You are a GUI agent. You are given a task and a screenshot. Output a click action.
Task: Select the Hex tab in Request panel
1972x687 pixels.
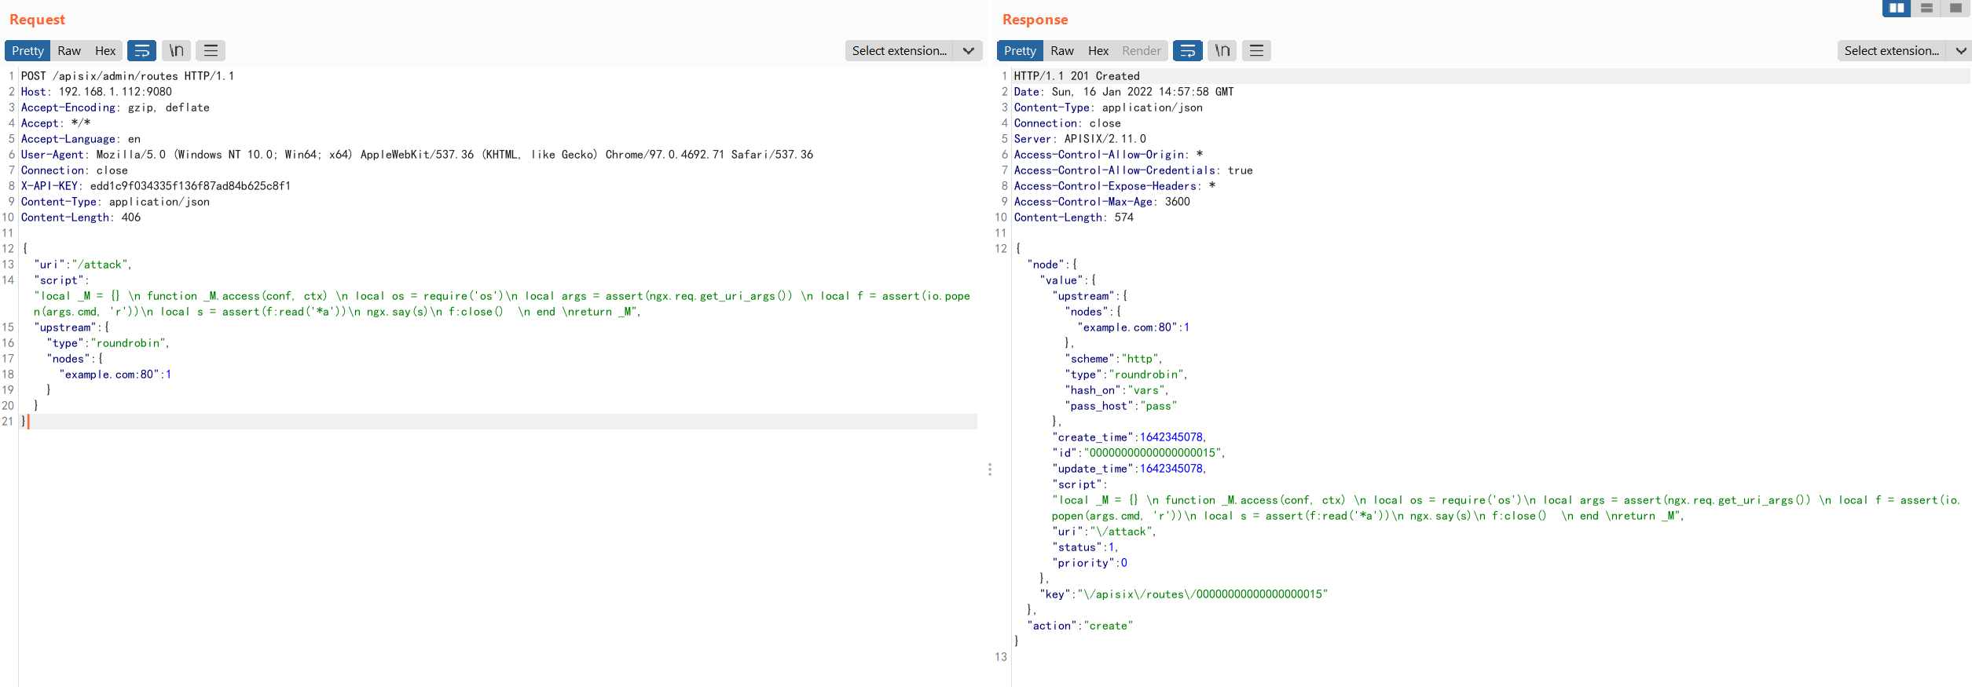(105, 51)
